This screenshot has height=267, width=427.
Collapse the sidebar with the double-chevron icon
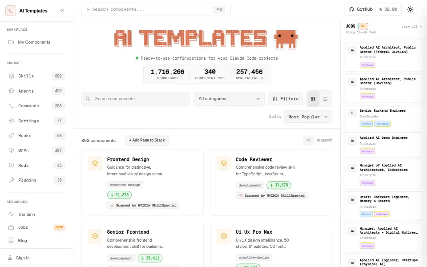62,11
